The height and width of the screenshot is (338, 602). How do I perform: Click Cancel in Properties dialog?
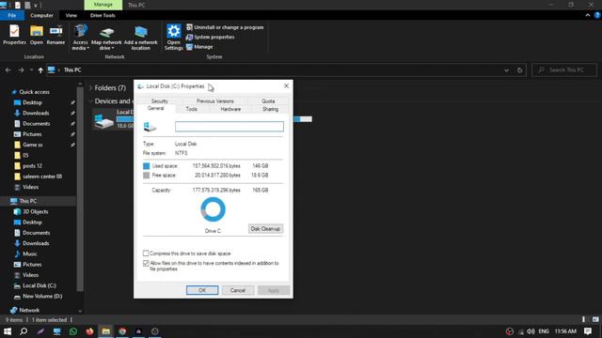[x=238, y=290]
